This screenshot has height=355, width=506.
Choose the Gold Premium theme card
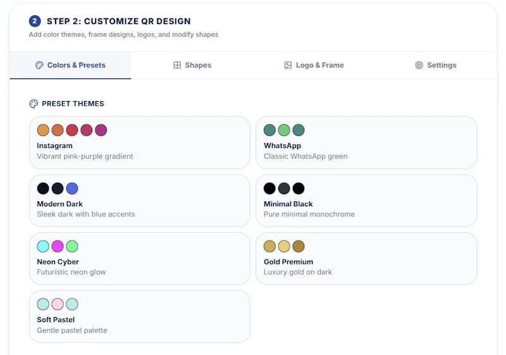pos(366,259)
